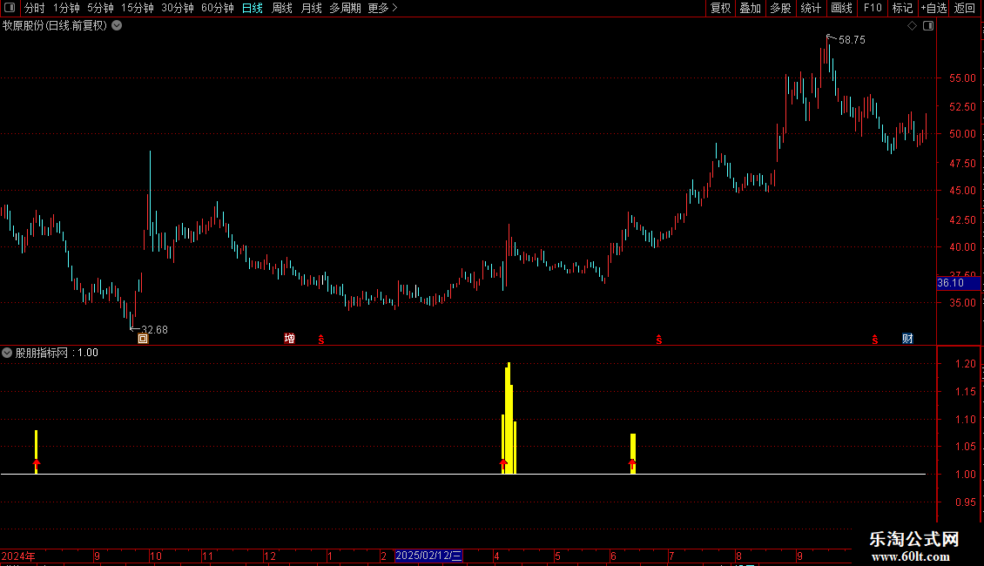Click the 2024年 label on time axis
The height and width of the screenshot is (566, 984).
(x=18, y=556)
